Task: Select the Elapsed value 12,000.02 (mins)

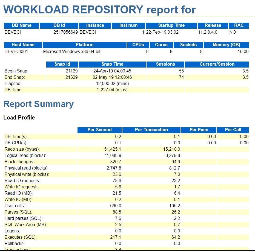Action: 112,84
